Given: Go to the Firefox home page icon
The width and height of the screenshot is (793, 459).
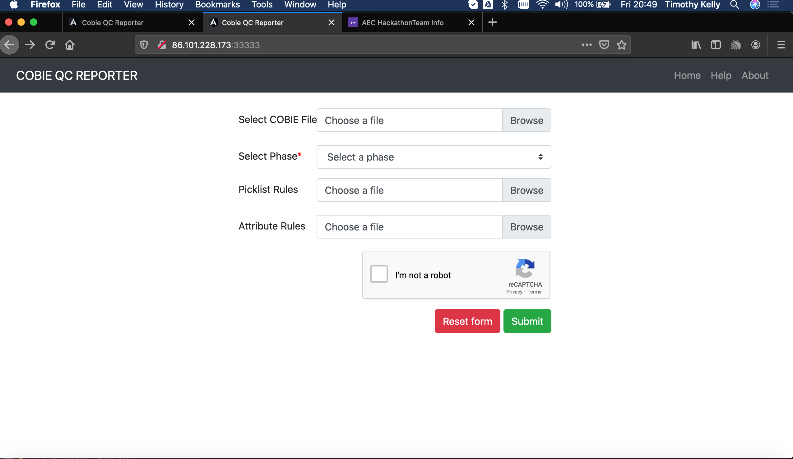Looking at the screenshot, I should tap(70, 45).
